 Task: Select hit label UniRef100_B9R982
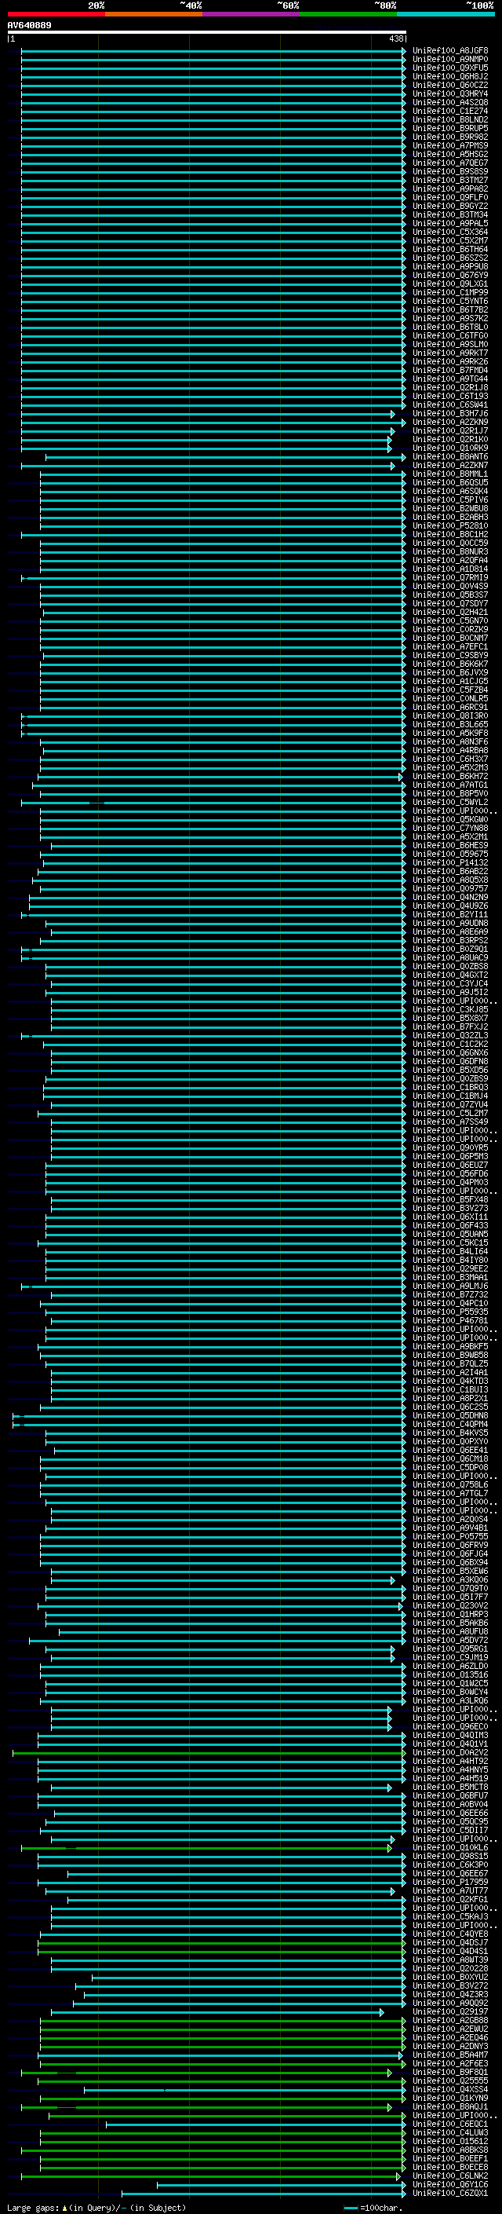450,137
